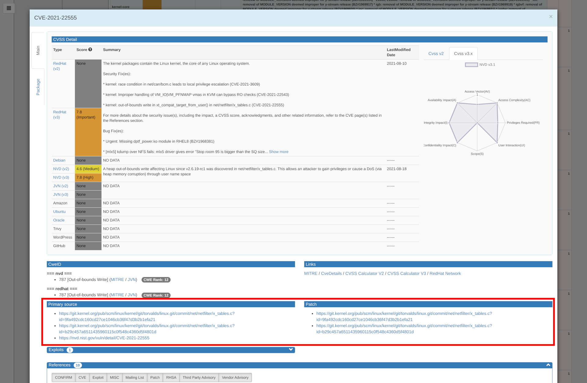
Task: Open CVSS Calculator V3 link
Action: pos(407,274)
